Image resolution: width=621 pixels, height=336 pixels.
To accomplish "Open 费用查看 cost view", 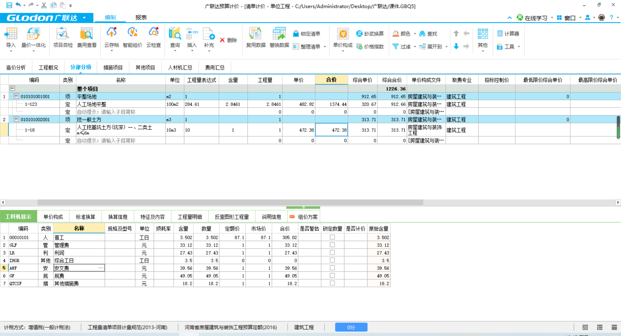I will tap(87, 38).
